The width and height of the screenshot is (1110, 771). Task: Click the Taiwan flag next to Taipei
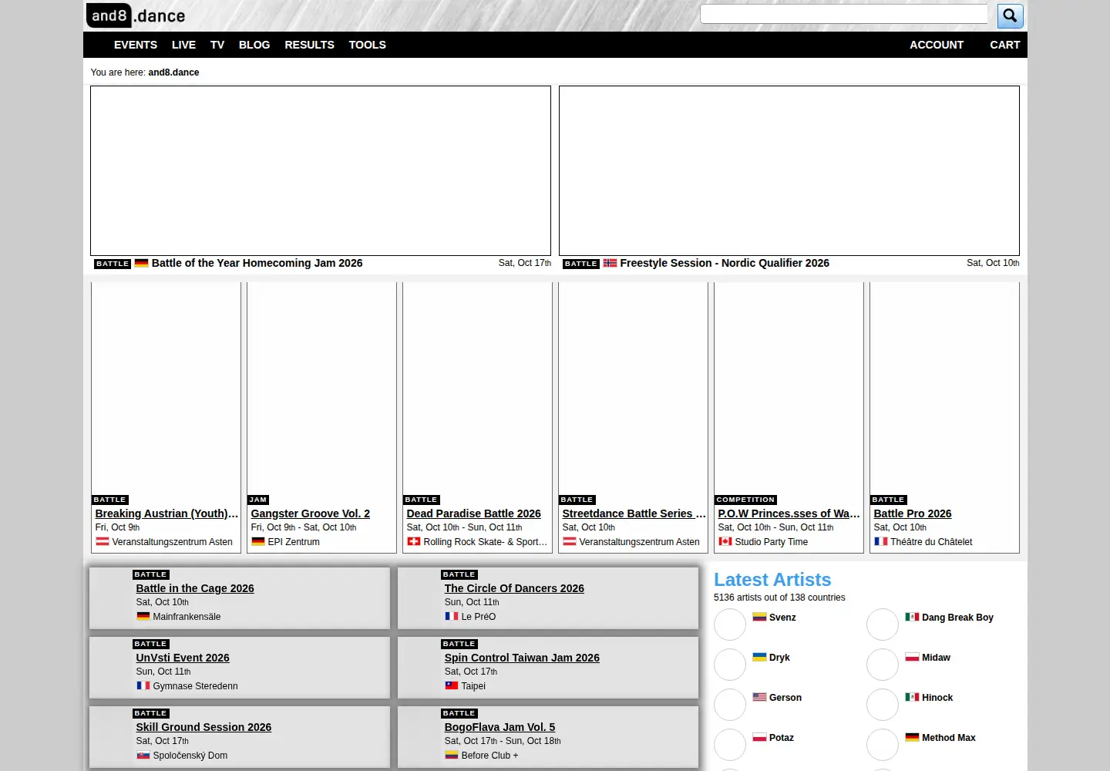click(x=451, y=685)
